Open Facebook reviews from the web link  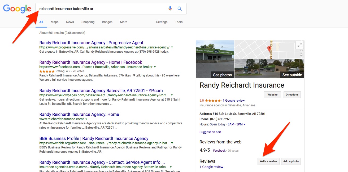(x=219, y=151)
